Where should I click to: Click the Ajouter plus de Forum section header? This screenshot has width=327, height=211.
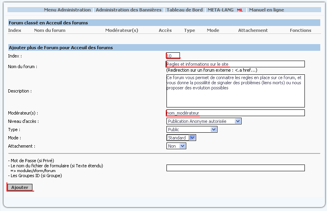point(61,48)
